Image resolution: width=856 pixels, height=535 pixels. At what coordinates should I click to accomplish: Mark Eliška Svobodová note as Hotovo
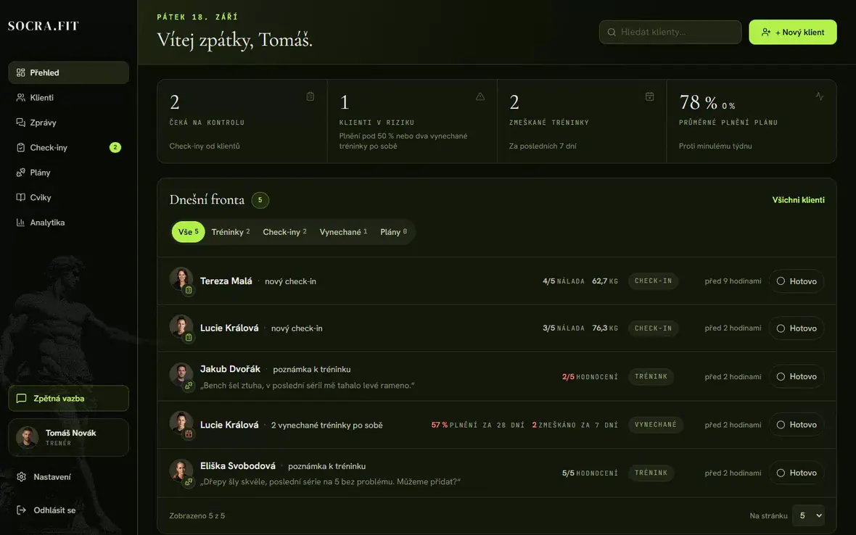(796, 473)
